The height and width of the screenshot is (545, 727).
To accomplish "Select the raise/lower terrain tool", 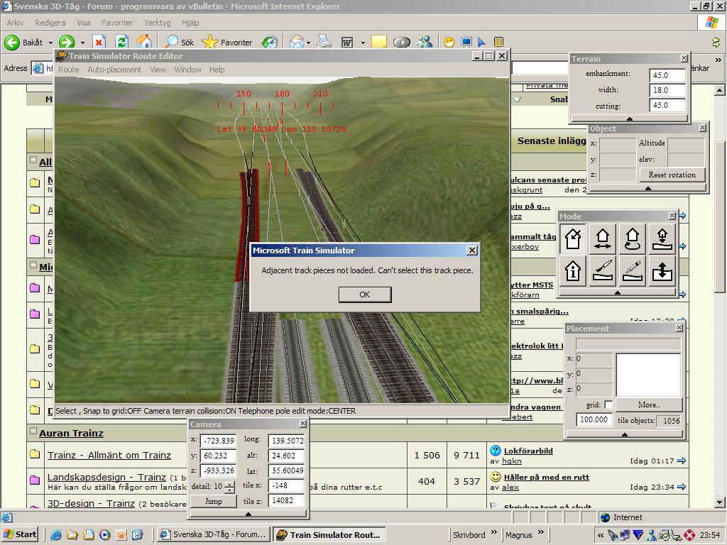I will click(x=662, y=270).
